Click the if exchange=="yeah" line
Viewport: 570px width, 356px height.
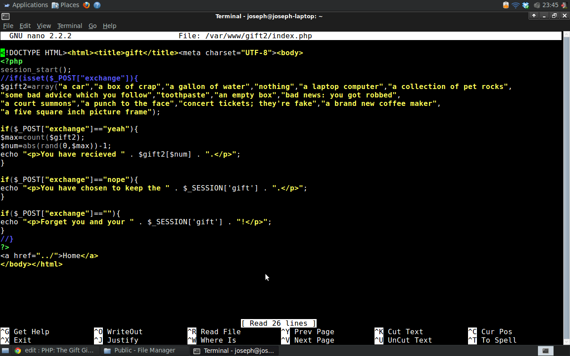tap(69, 129)
